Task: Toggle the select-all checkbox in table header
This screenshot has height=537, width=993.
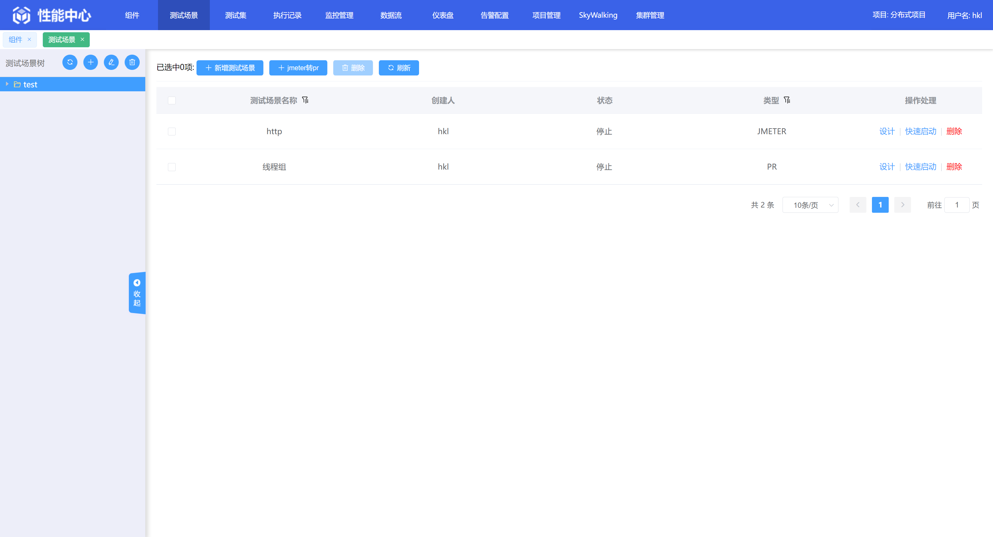Action: coord(172,100)
